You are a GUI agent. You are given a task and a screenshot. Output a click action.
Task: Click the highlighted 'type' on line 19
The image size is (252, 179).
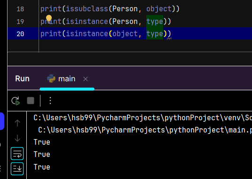(155, 21)
